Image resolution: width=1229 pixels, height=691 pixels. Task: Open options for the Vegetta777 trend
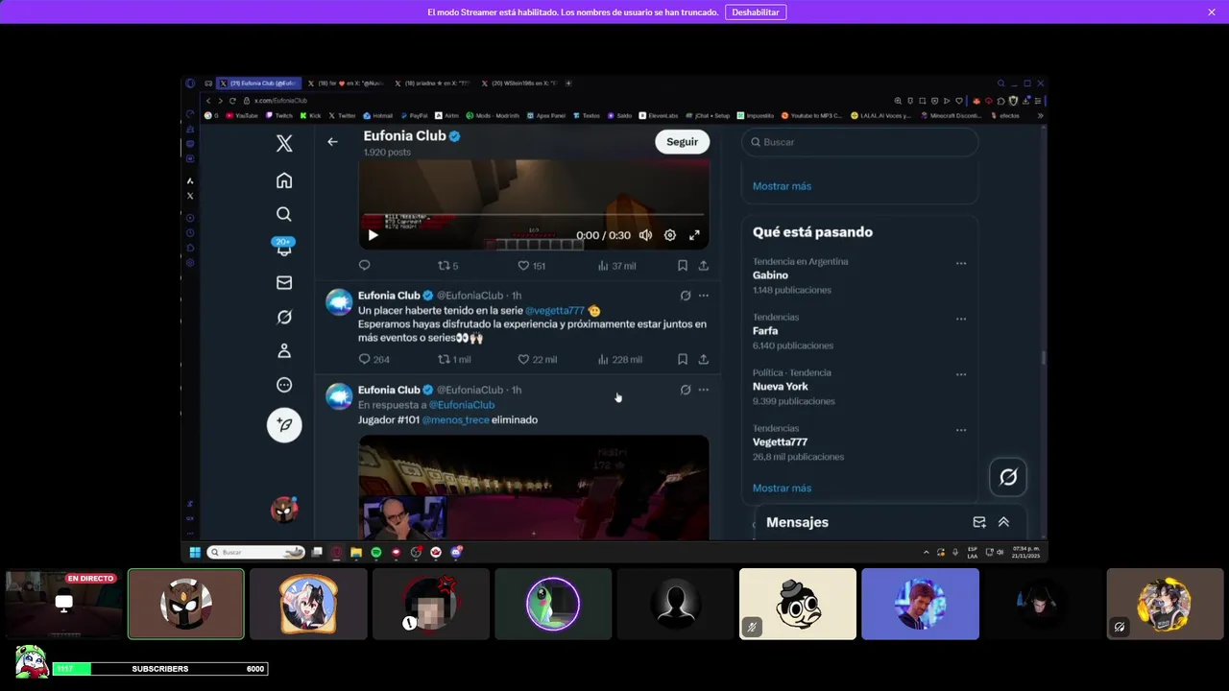tap(960, 430)
